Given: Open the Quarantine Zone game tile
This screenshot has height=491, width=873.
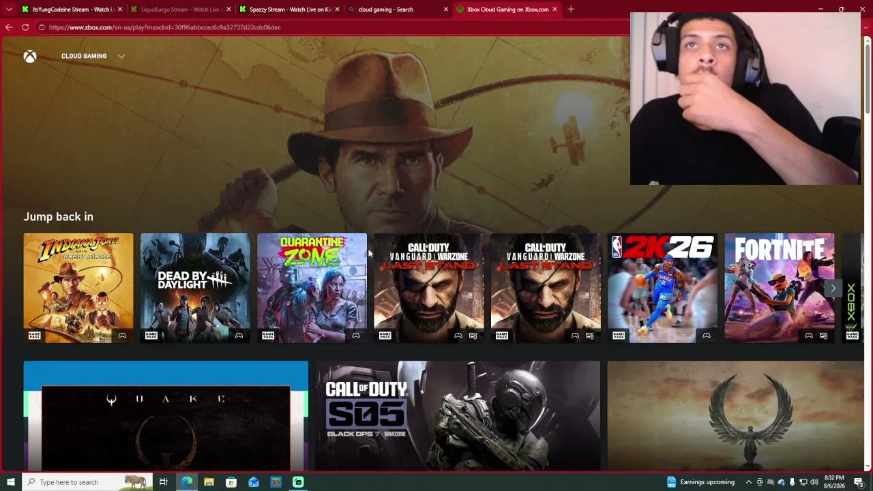Looking at the screenshot, I should (x=312, y=288).
